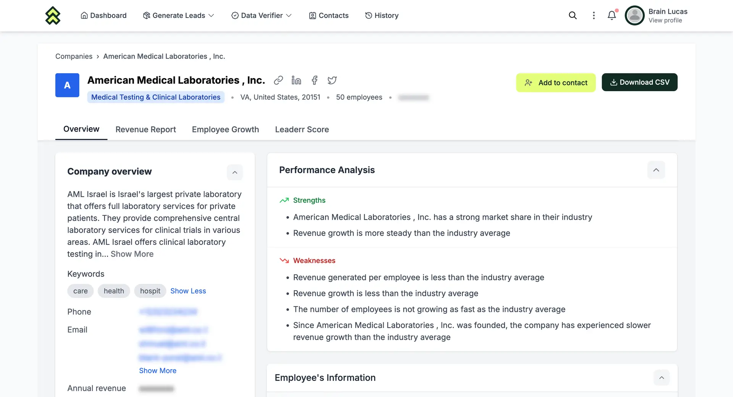Select the Contacts icon in the navbar

[x=312, y=15]
